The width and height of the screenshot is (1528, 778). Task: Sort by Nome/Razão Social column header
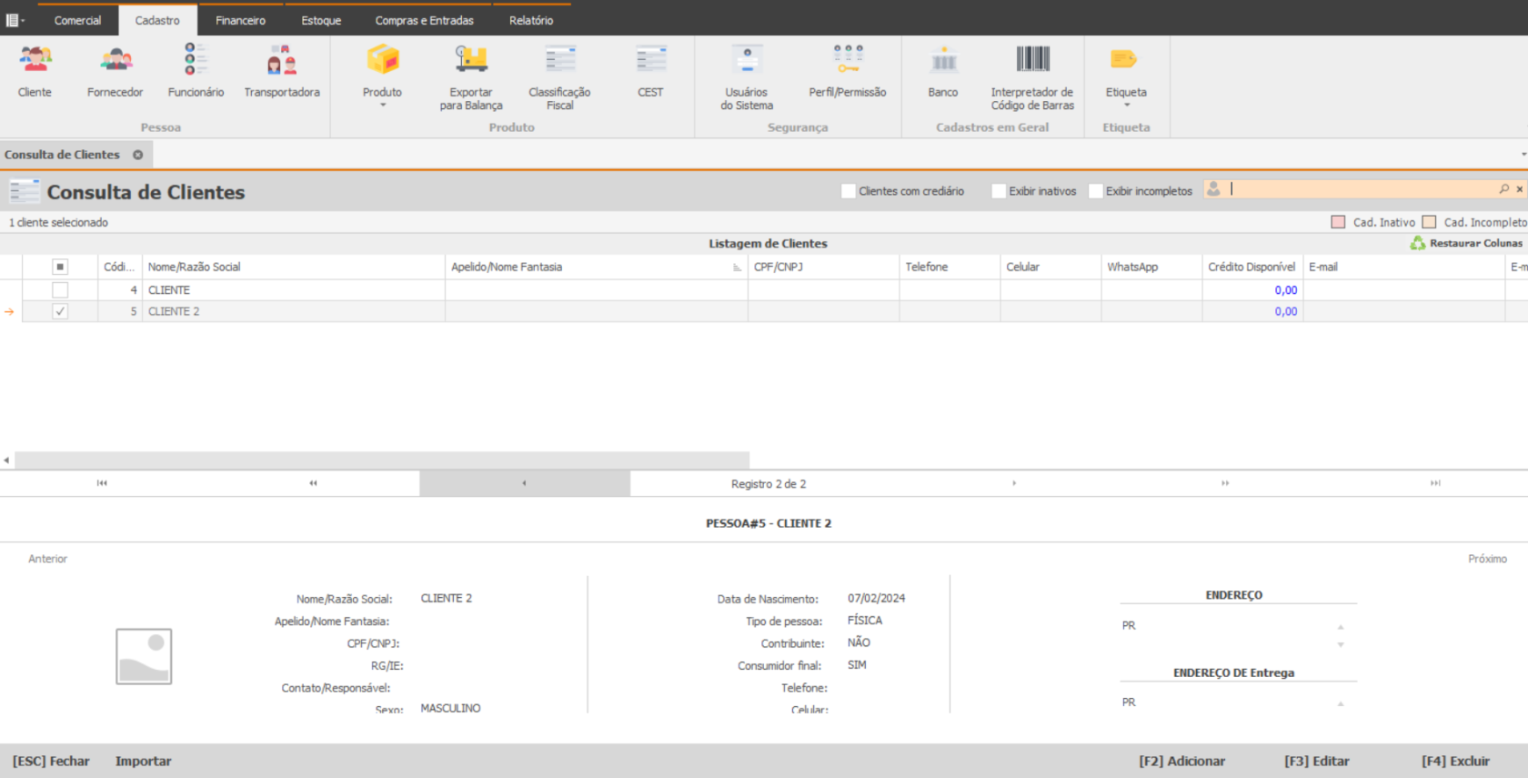point(294,267)
